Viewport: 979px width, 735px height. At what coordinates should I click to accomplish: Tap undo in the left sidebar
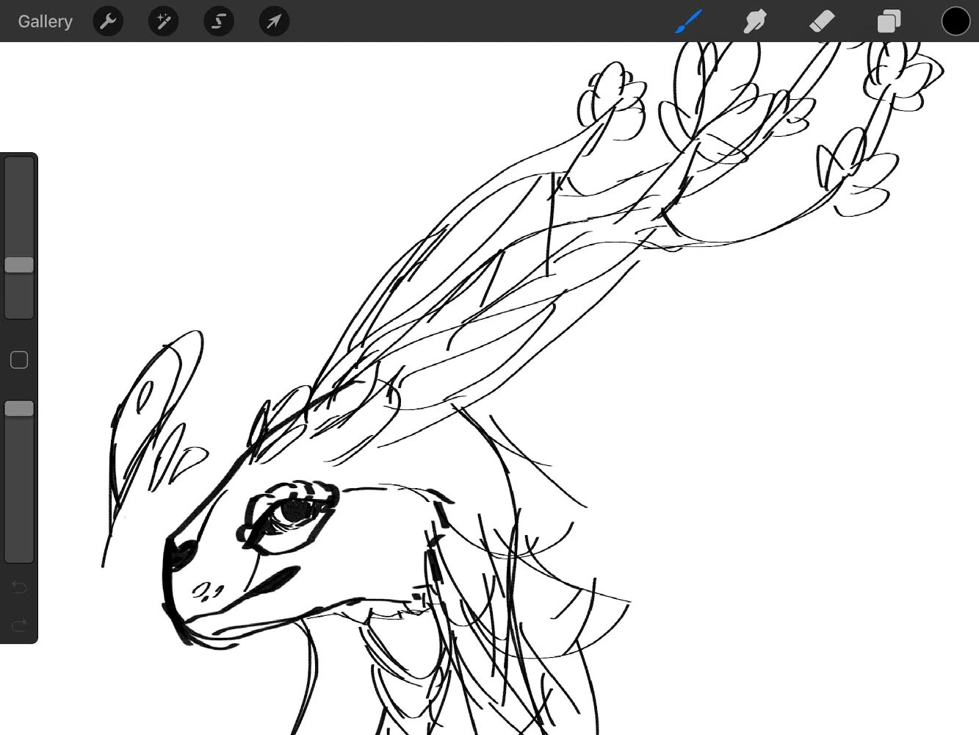(19, 587)
